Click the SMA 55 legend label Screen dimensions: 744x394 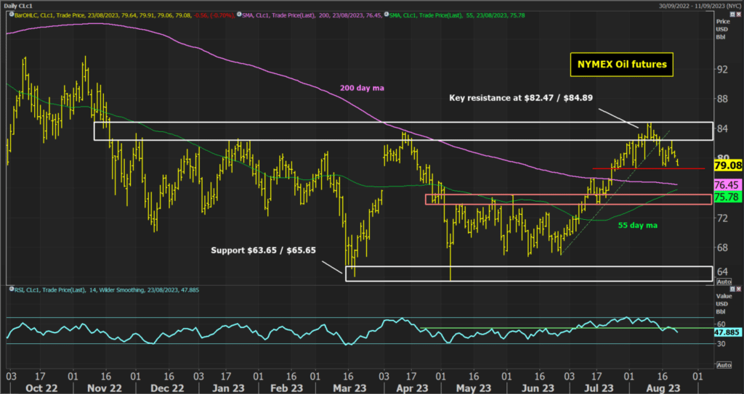pyautogui.click(x=458, y=15)
